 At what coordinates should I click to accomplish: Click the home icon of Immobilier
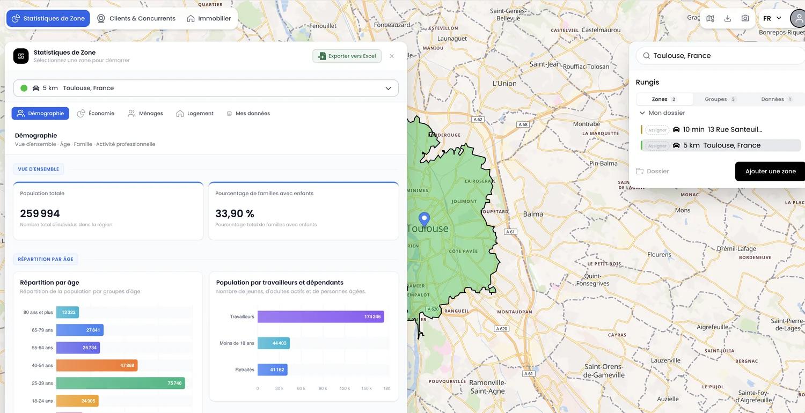click(191, 18)
